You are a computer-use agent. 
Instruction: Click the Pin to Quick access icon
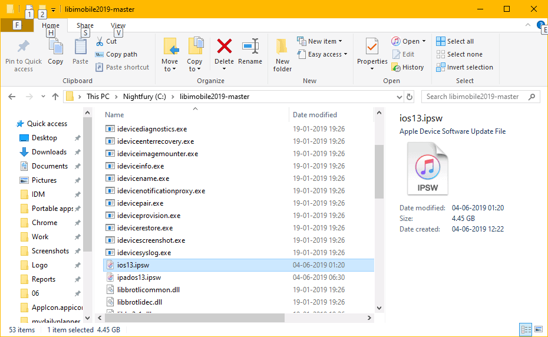pyautogui.click(x=24, y=47)
